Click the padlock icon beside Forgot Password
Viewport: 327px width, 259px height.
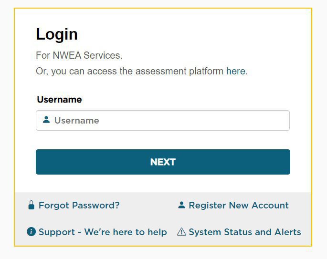(x=32, y=206)
